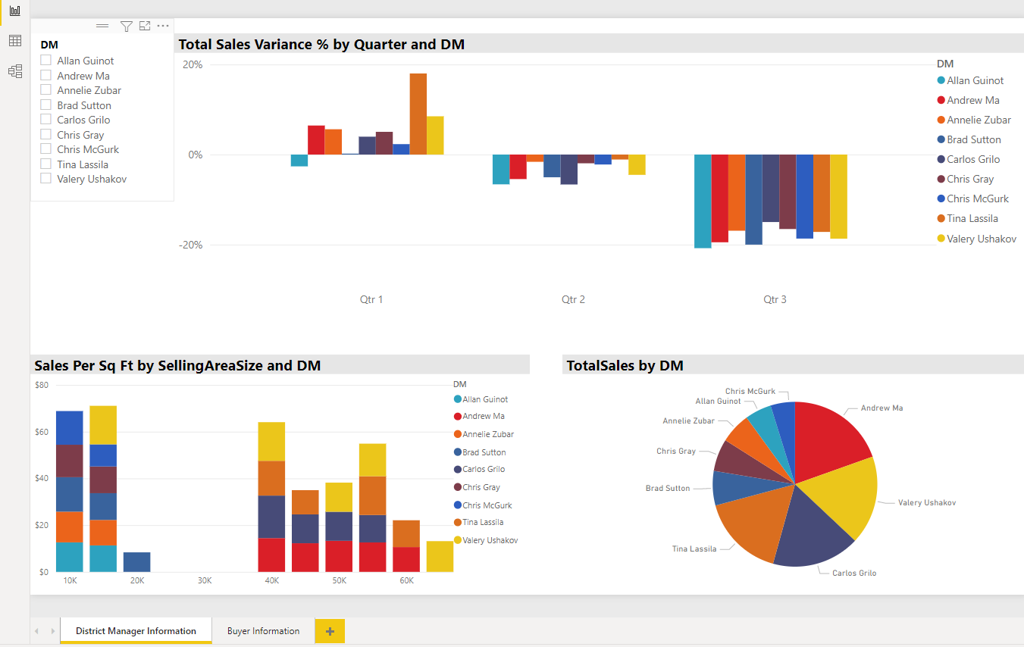The height and width of the screenshot is (647, 1024).
Task: Switch to Report view in left sidebar
Action: tap(14, 11)
